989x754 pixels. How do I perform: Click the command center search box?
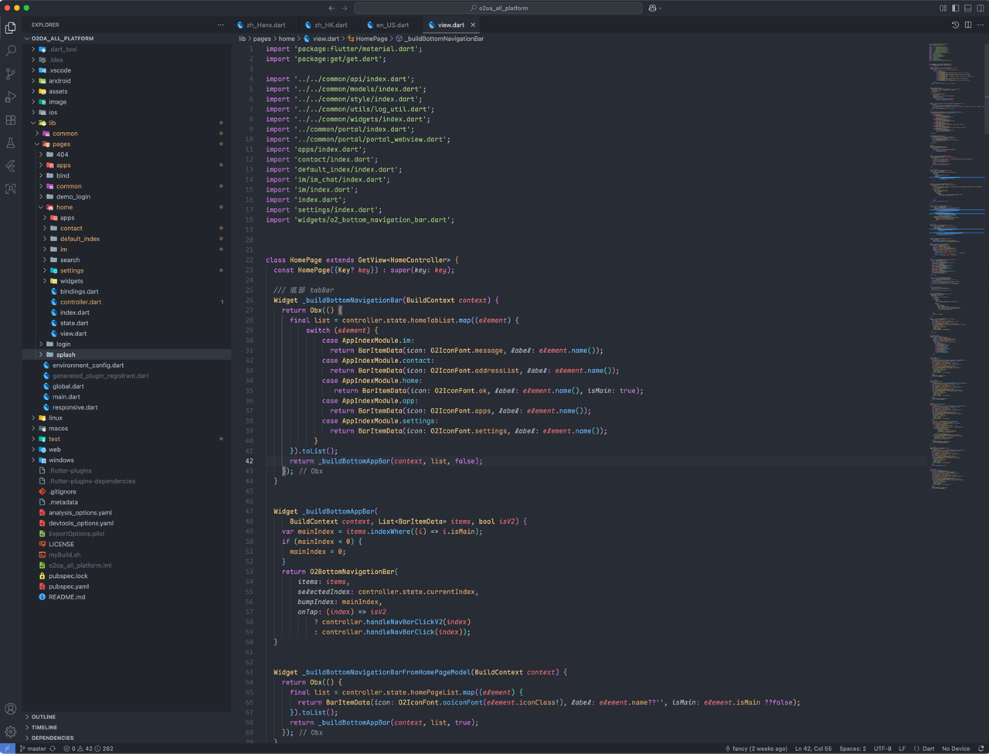[498, 8]
